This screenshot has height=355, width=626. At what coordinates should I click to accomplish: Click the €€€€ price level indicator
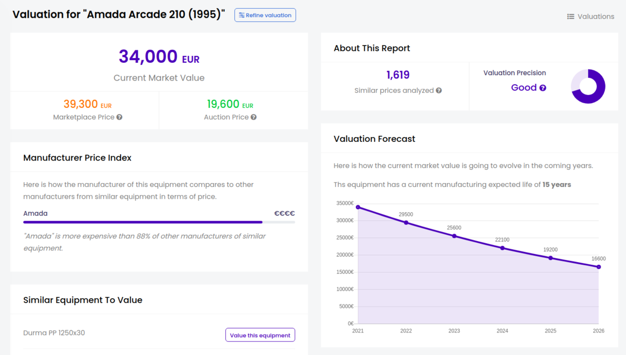[284, 213]
